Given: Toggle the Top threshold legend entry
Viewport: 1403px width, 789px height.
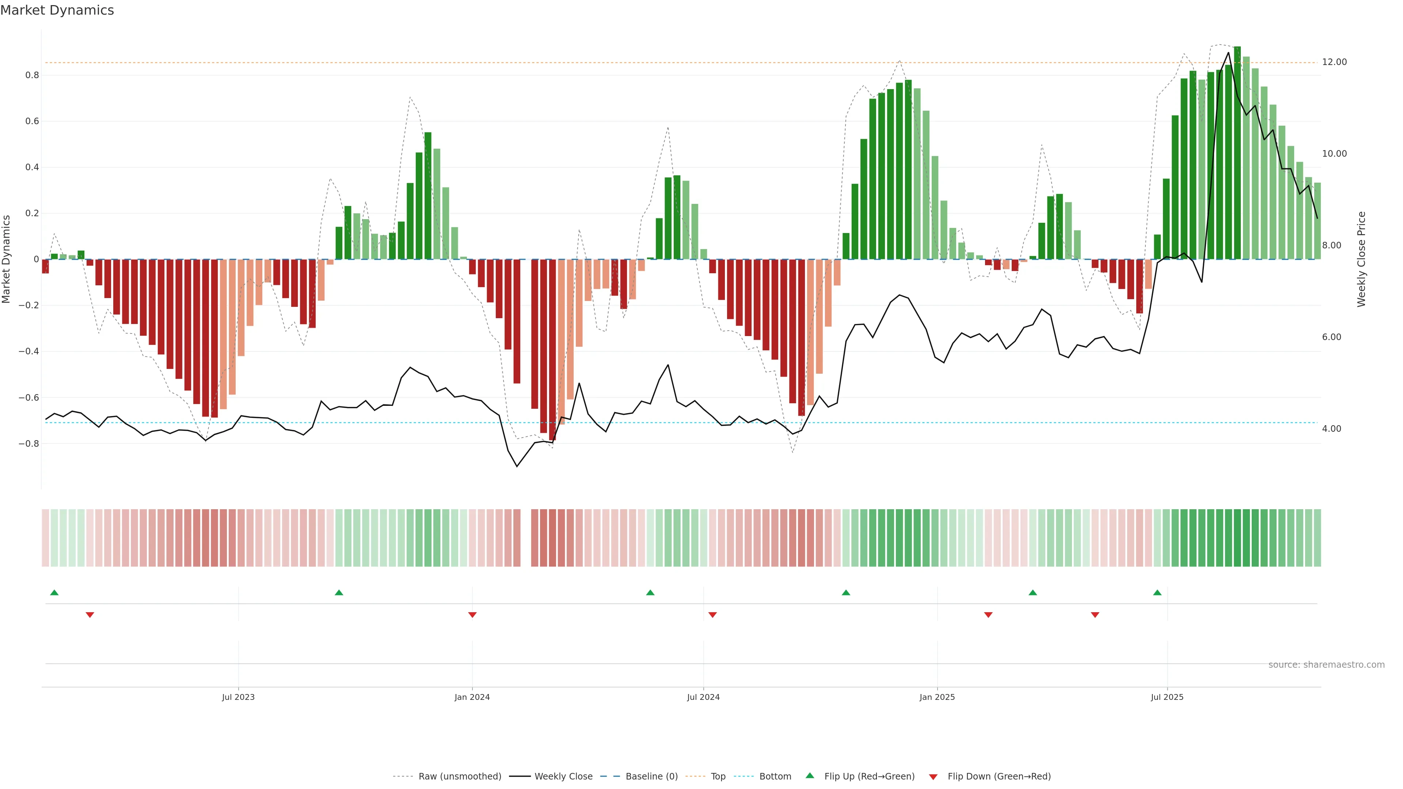Looking at the screenshot, I should click(x=718, y=777).
